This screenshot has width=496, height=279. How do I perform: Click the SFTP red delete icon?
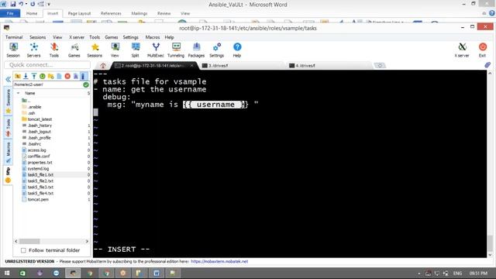pos(67,76)
